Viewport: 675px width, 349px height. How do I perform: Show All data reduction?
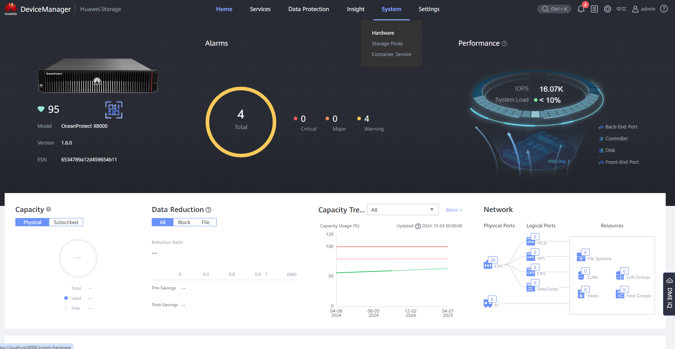[163, 222]
